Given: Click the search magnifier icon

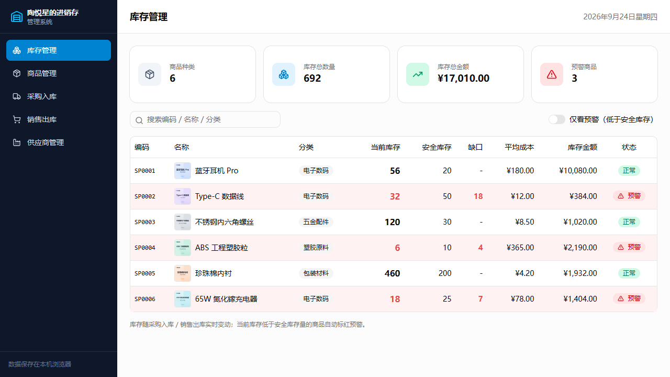Looking at the screenshot, I should [x=139, y=120].
